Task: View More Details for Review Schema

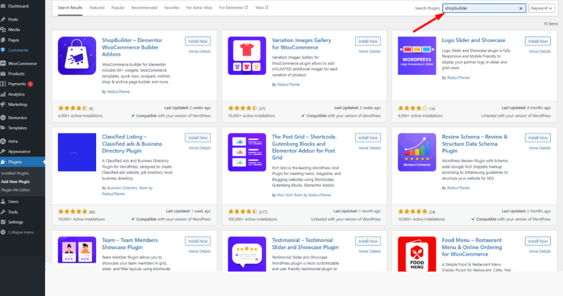Action: 540,148
